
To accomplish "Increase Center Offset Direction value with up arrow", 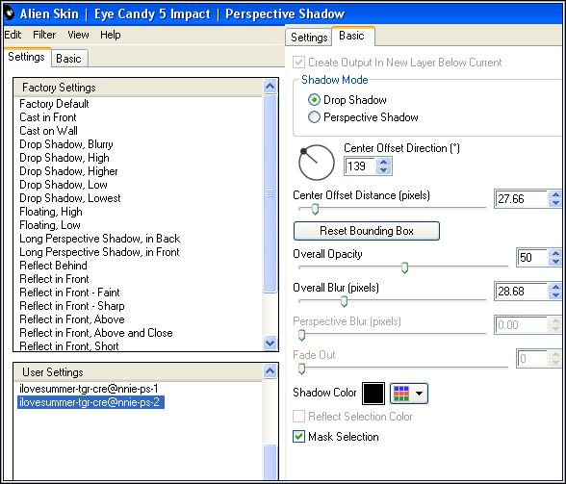I will pos(384,162).
